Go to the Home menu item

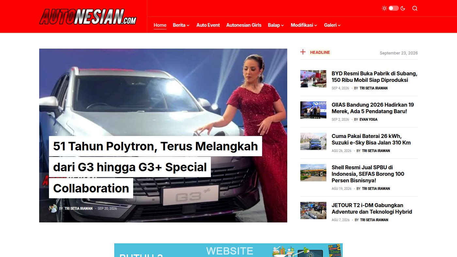pos(160,25)
